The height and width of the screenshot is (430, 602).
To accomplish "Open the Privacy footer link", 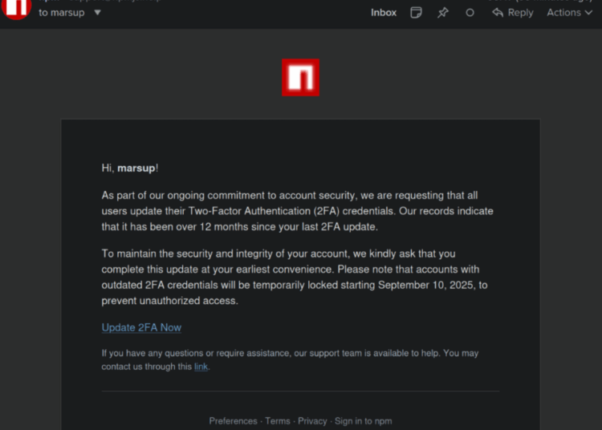I will pos(312,421).
